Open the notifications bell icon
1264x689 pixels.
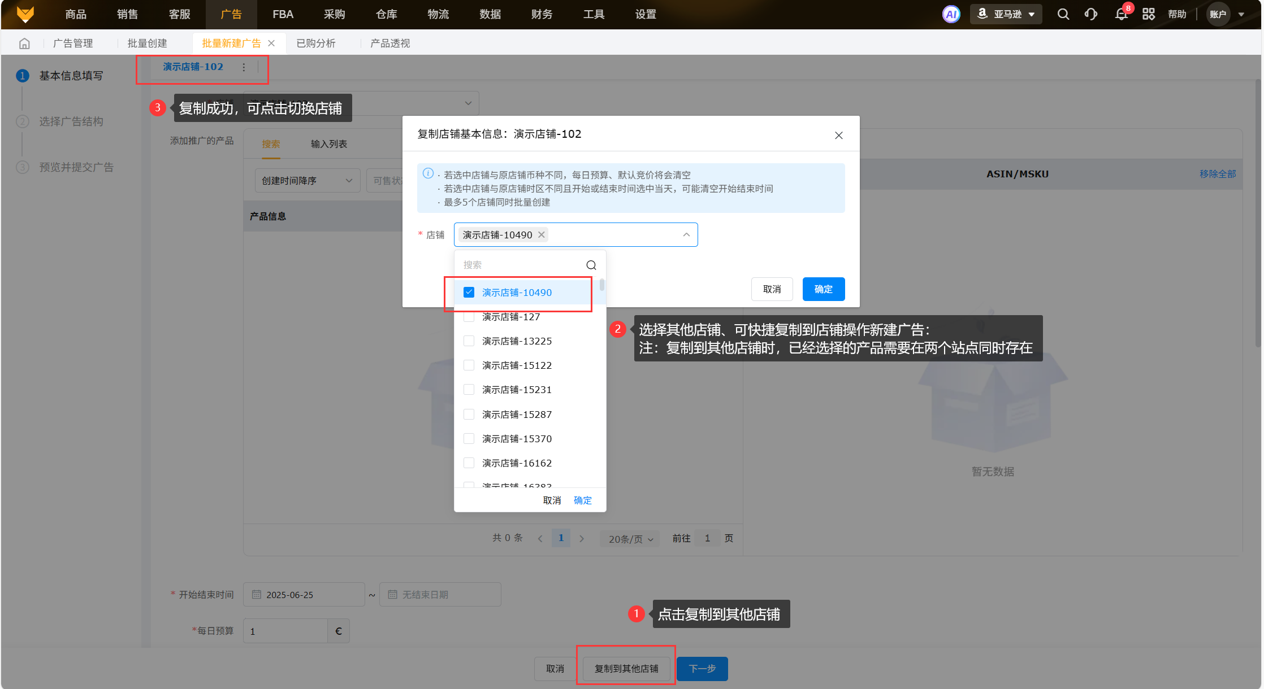coord(1121,14)
